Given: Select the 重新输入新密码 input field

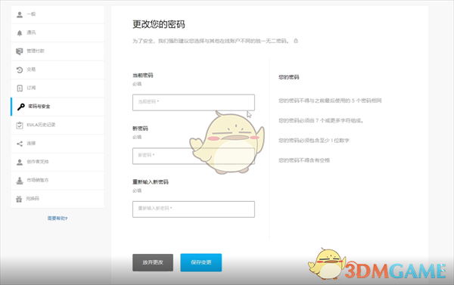Looking at the screenshot, I should click(194, 209).
